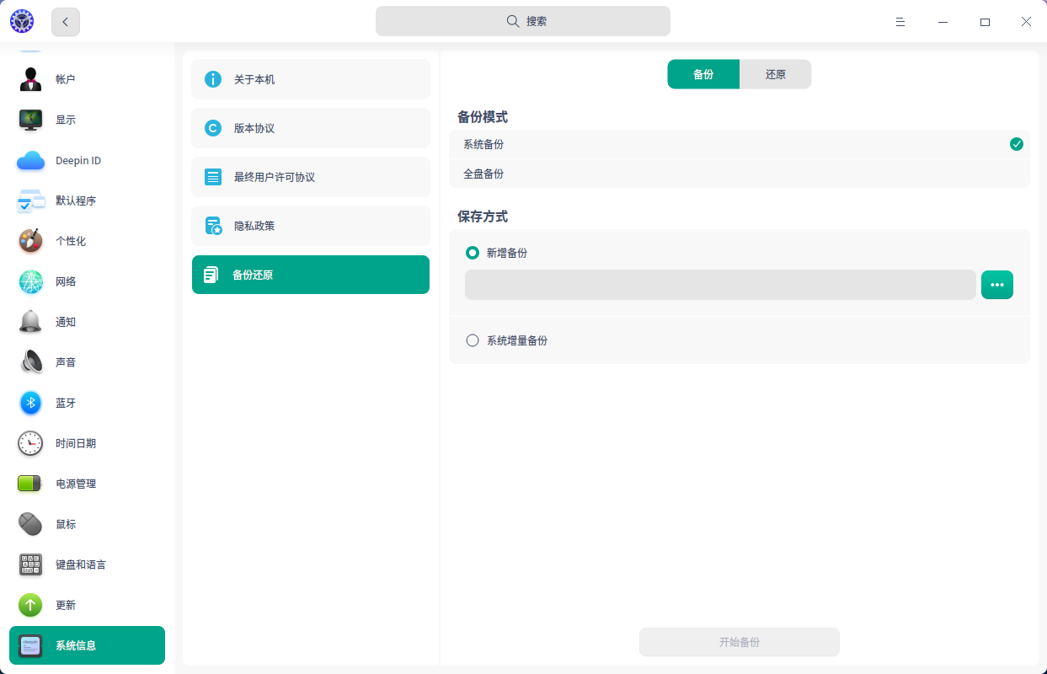Click the 默认程序 icon
The height and width of the screenshot is (674, 1047).
click(31, 201)
